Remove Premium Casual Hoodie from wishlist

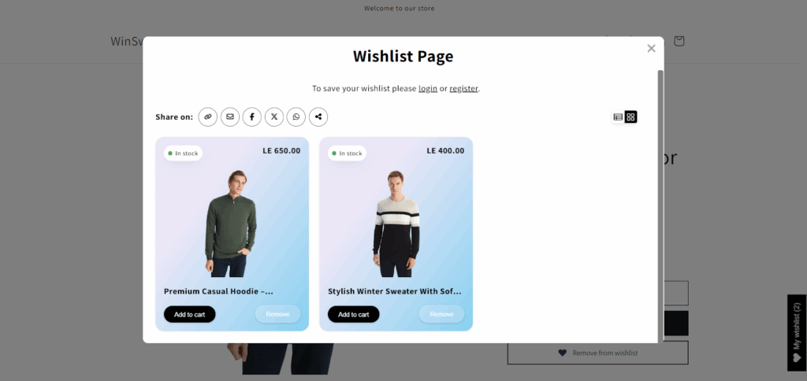click(x=278, y=314)
